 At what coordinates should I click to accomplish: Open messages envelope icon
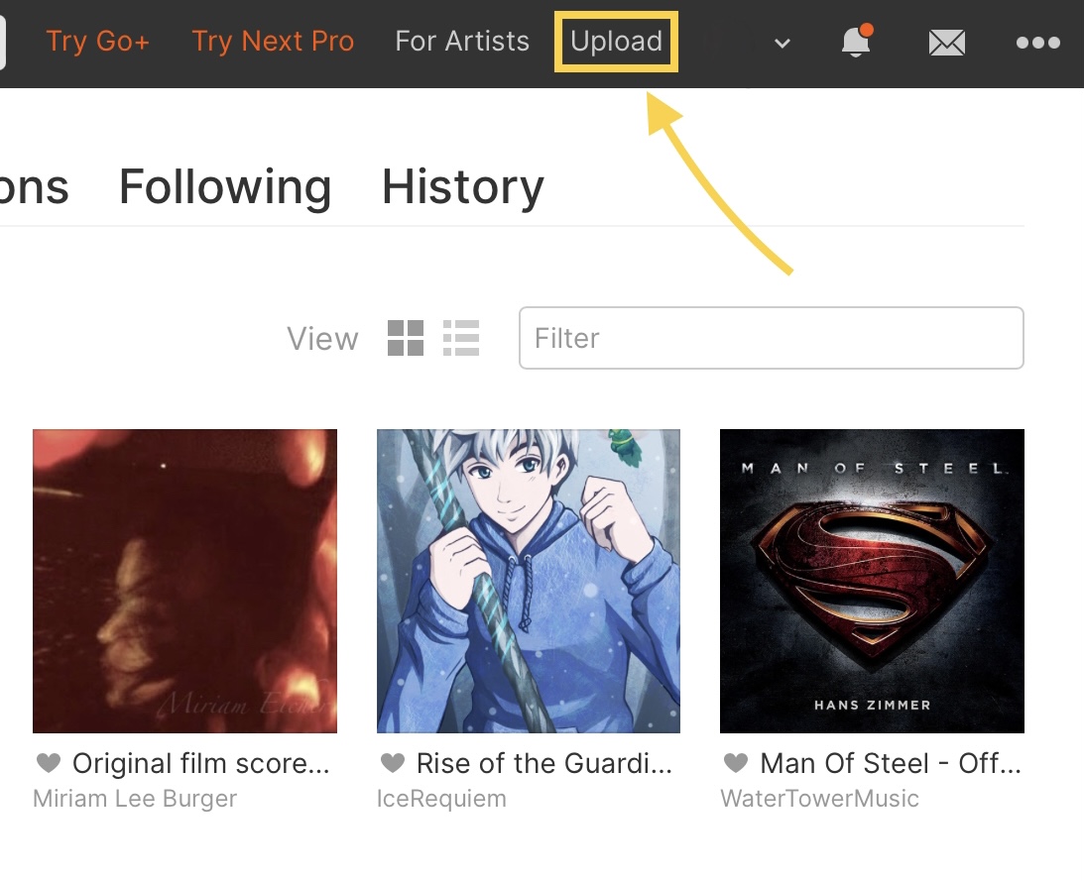click(x=946, y=43)
